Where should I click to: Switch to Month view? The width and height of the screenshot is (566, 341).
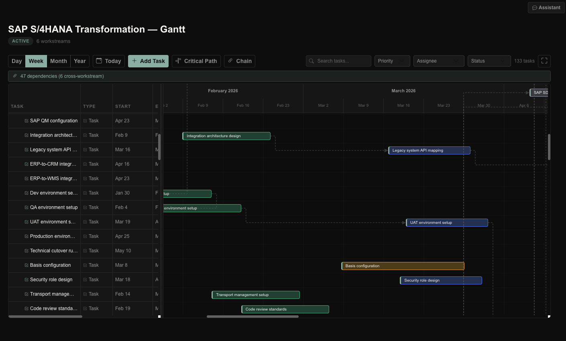[59, 61]
